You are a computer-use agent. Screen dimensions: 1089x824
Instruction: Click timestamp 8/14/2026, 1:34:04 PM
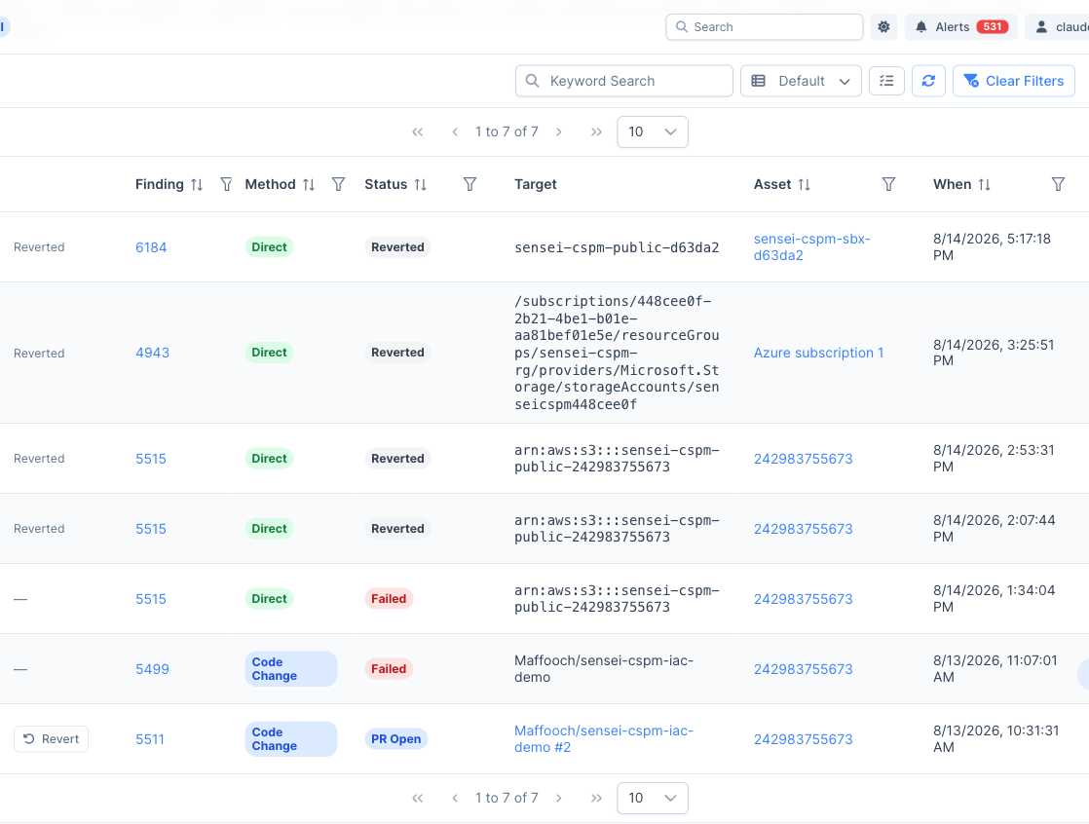click(x=994, y=598)
